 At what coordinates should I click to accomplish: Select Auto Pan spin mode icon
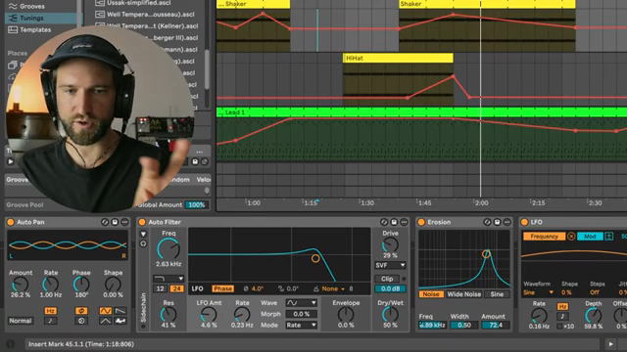[81, 321]
